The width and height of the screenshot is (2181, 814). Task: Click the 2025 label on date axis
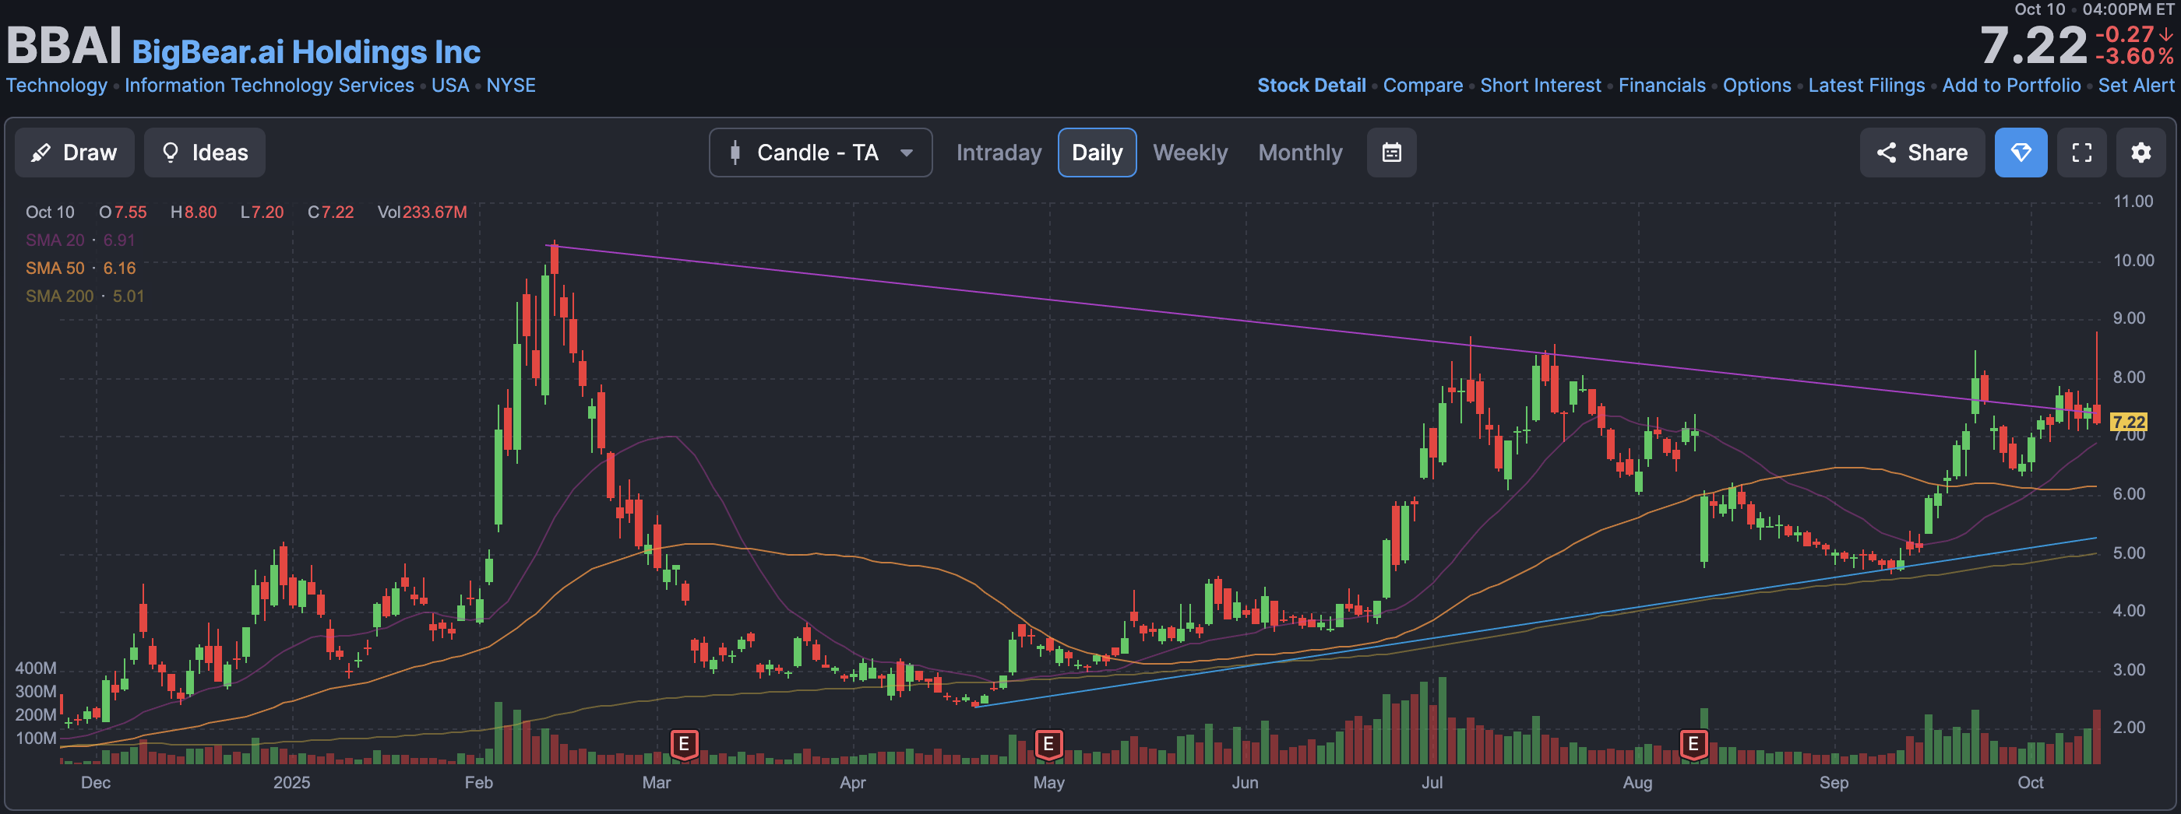point(291,783)
